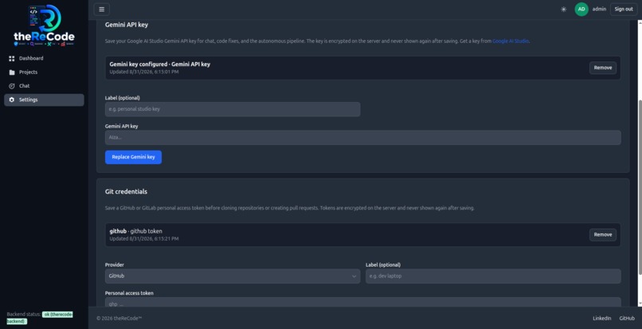Click the Chat bubble icon
Screen dimensions: 642x329
tap(11, 86)
